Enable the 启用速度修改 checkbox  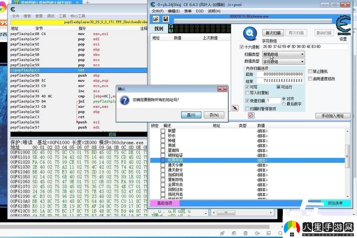coord(310,79)
